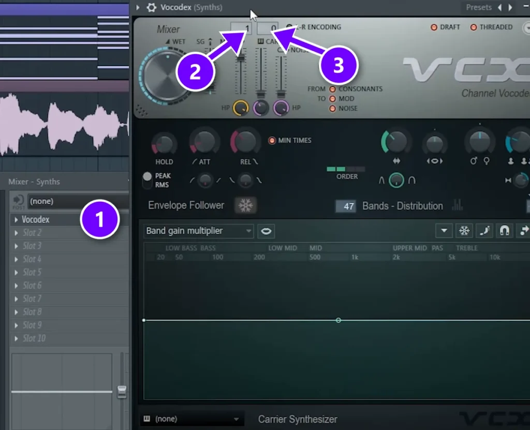Screen dimensions: 530x430
Task: Select Slot 7 in mixer
Action: pyautogui.click(x=69, y=299)
